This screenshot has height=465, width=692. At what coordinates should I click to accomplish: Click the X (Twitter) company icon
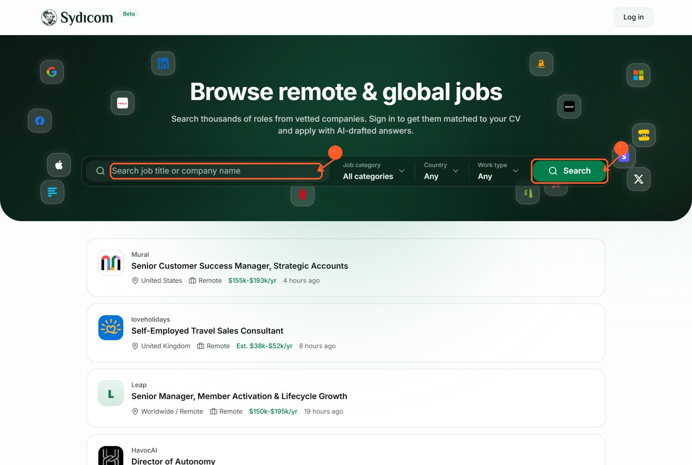638,179
